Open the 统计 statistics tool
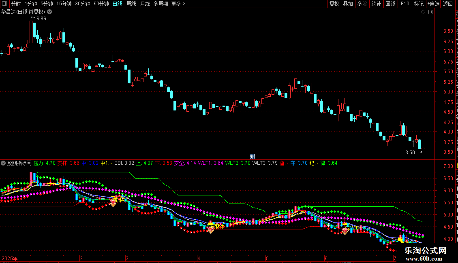This screenshot has width=458, height=263. 376,4
